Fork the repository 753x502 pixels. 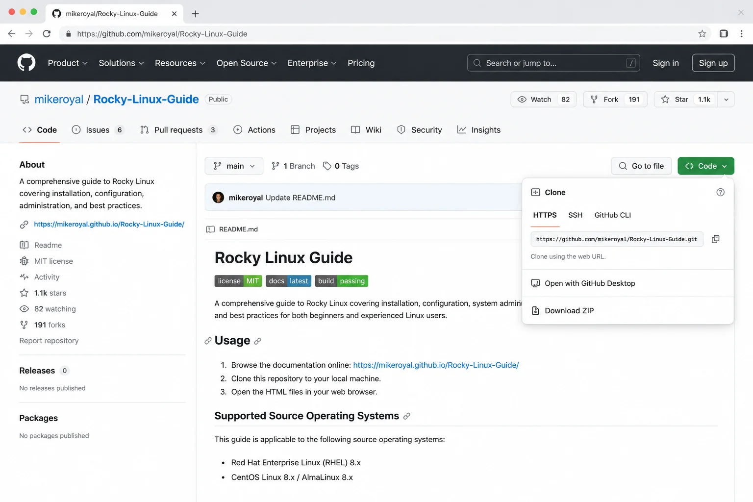coord(615,100)
